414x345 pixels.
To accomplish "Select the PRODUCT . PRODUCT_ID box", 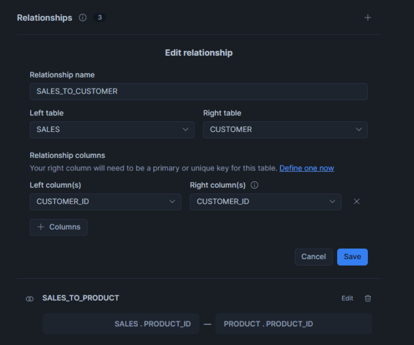I will click(293, 324).
